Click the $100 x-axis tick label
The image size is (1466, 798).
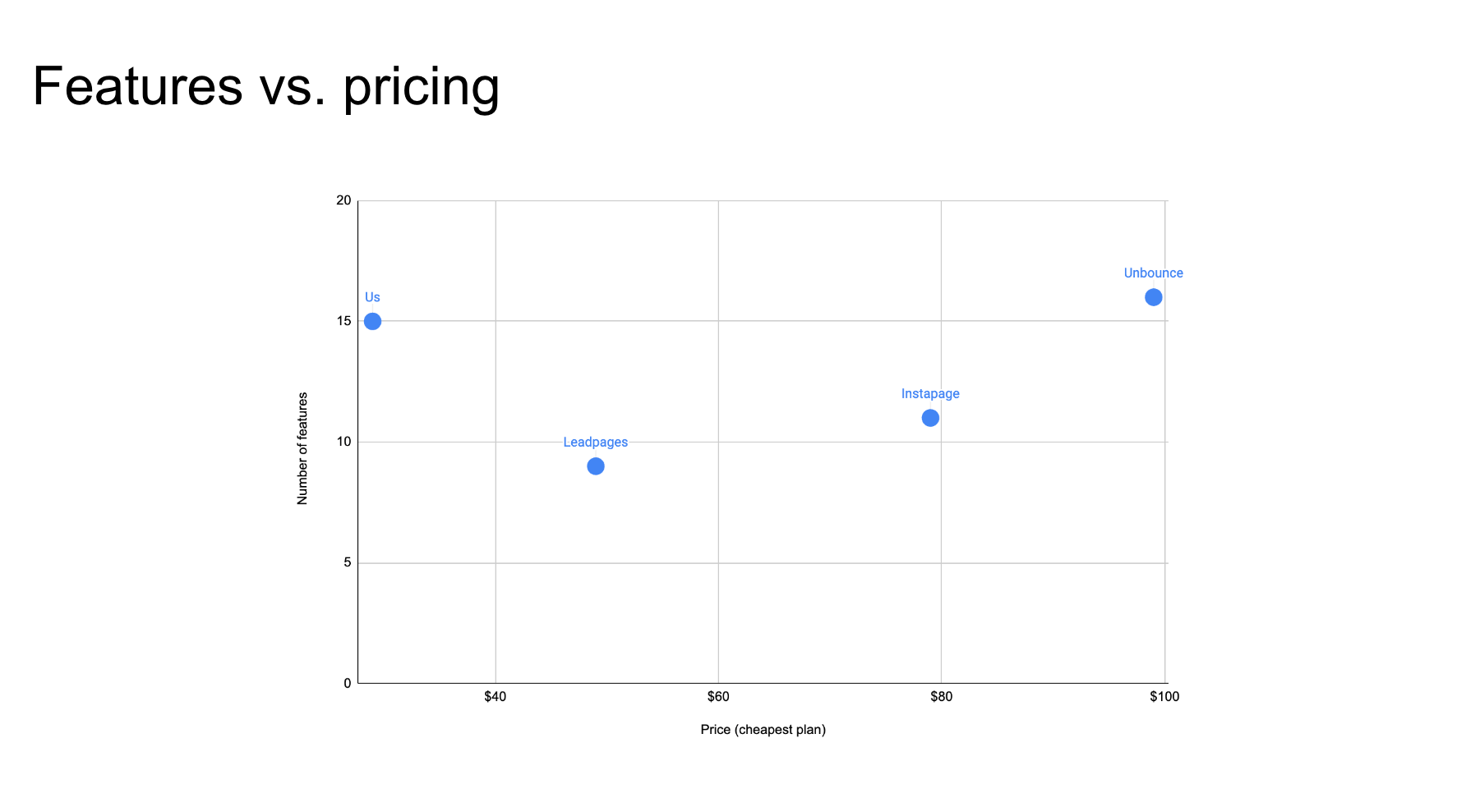pyautogui.click(x=1164, y=697)
